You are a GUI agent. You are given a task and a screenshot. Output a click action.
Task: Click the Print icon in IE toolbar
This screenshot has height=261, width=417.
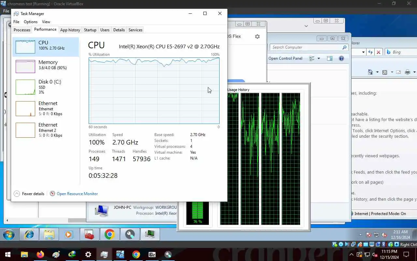408,72
